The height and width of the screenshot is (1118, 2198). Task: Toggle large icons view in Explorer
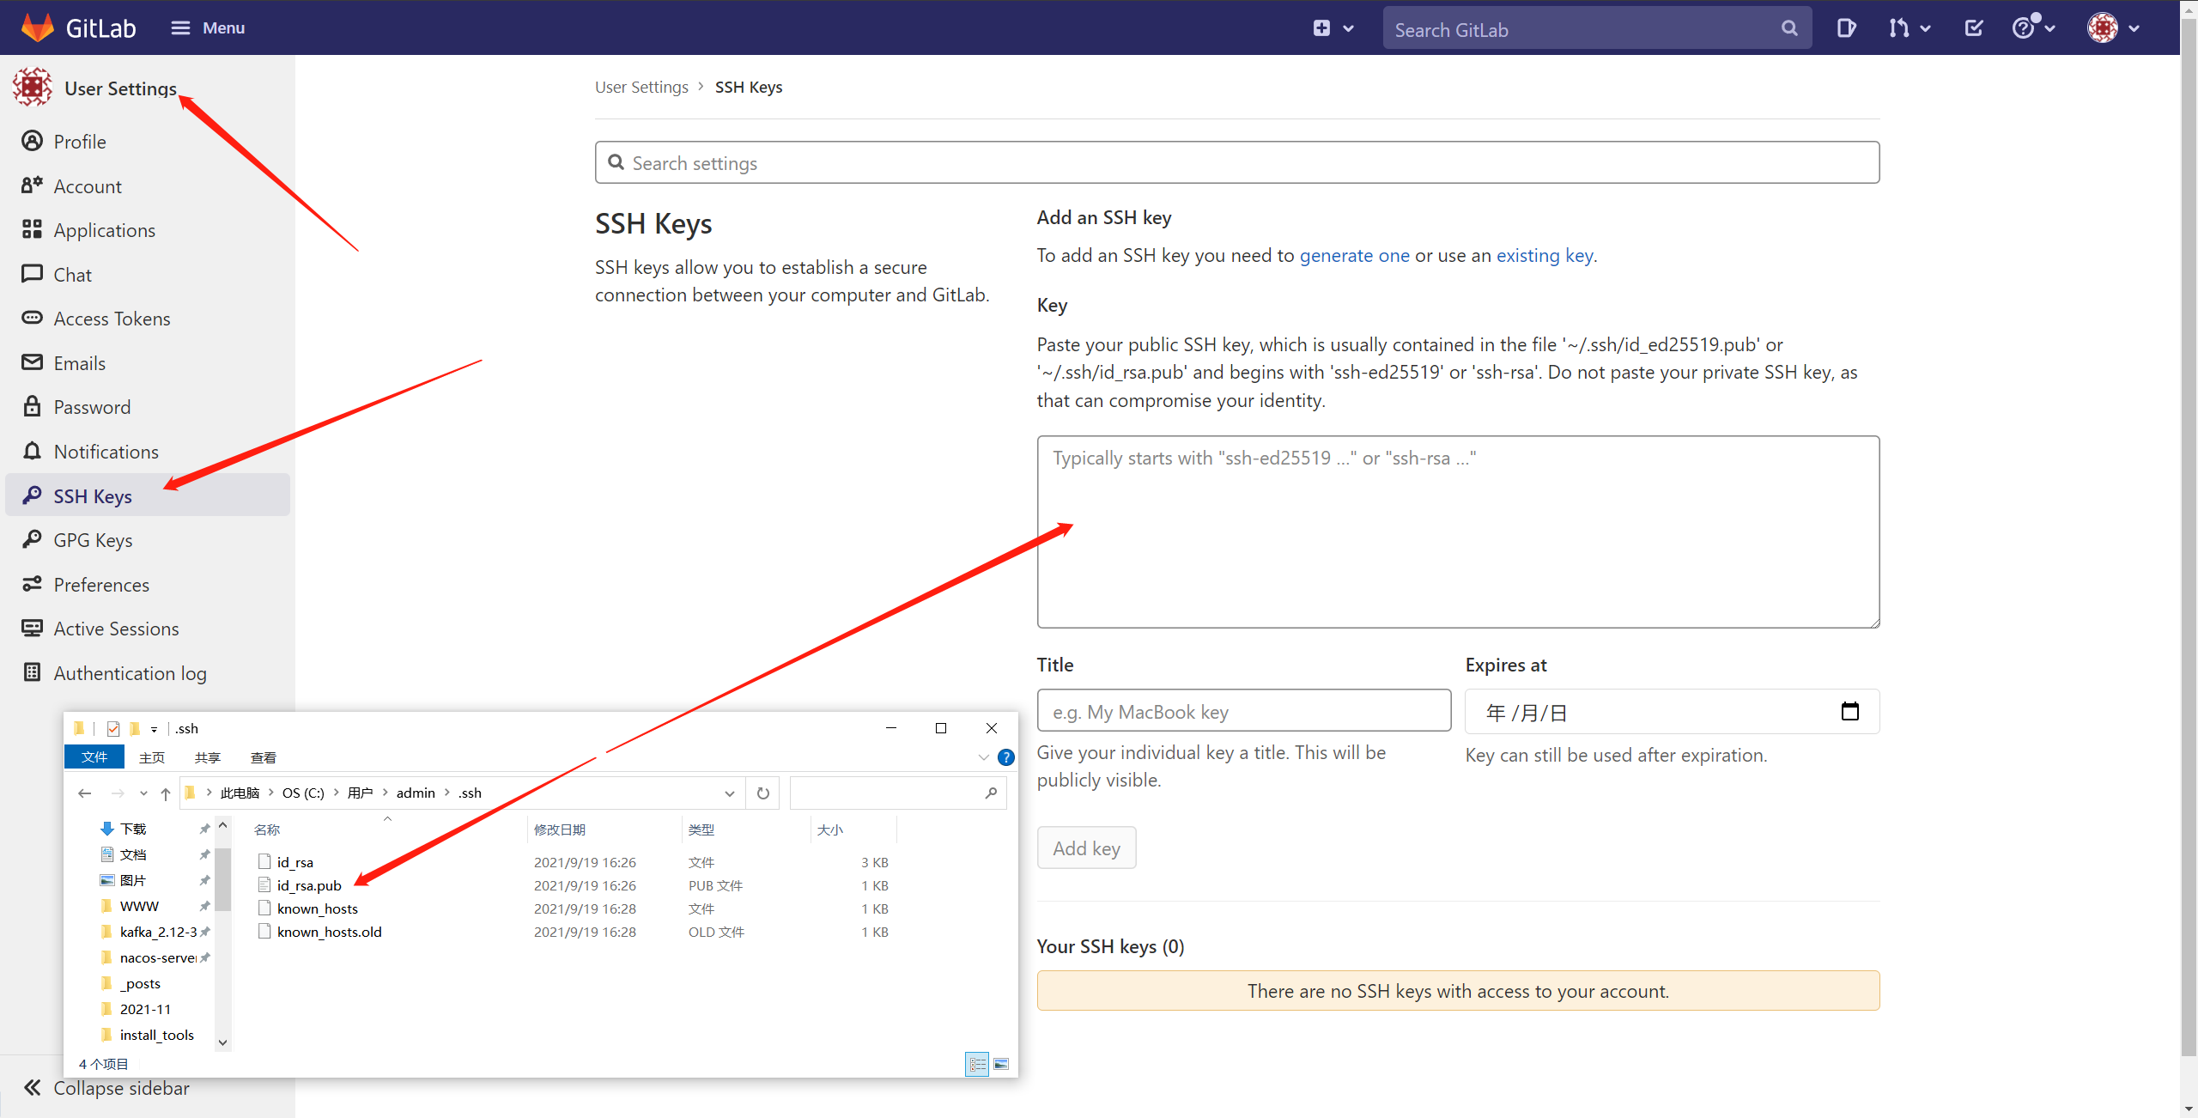coord(1001,1064)
